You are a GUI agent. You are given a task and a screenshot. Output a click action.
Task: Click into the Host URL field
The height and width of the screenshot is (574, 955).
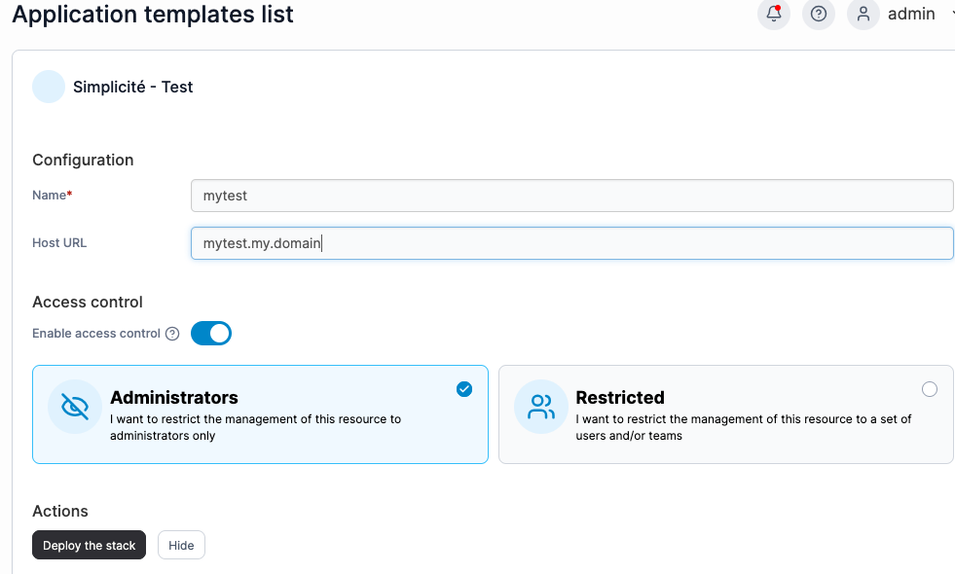click(x=571, y=243)
